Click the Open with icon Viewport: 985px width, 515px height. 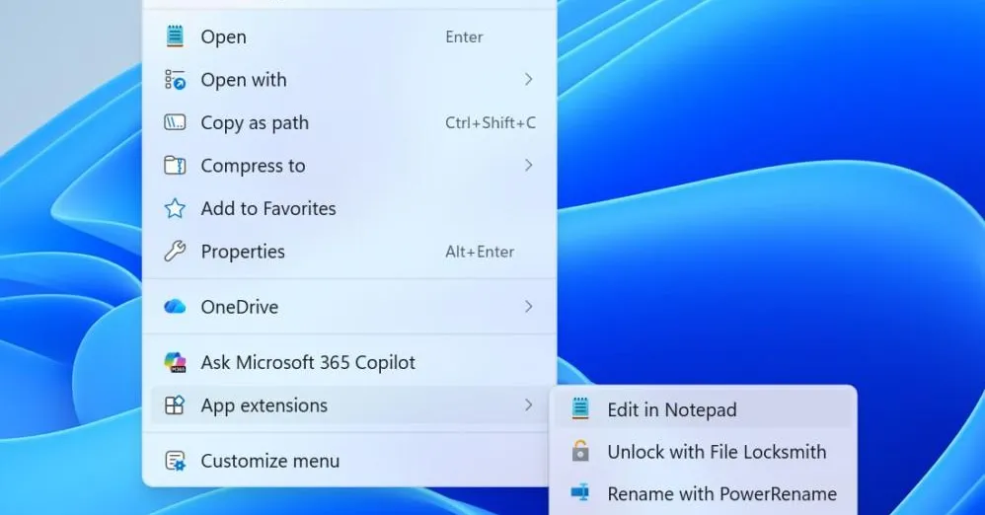pos(175,80)
